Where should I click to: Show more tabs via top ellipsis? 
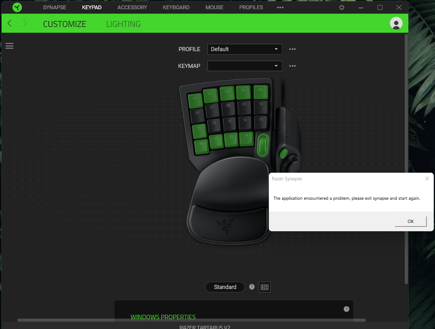pos(280,7)
